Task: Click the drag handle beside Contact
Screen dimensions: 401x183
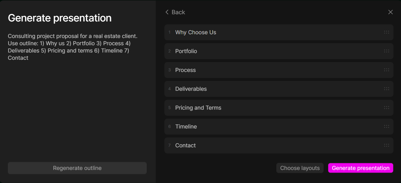Action: tap(387, 145)
